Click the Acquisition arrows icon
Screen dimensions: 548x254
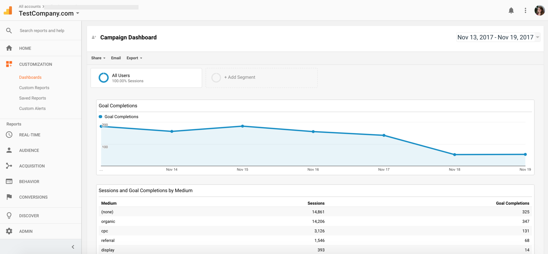[9, 166]
